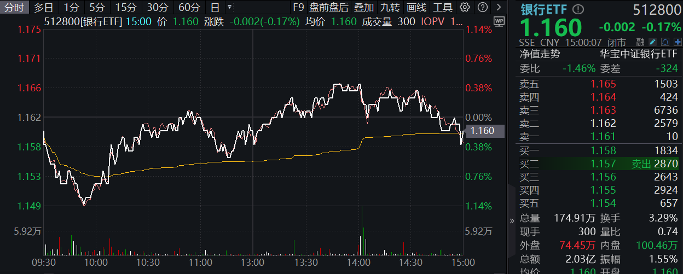Switch to the 多日 tab
The height and width of the screenshot is (274, 683).
(44, 7)
